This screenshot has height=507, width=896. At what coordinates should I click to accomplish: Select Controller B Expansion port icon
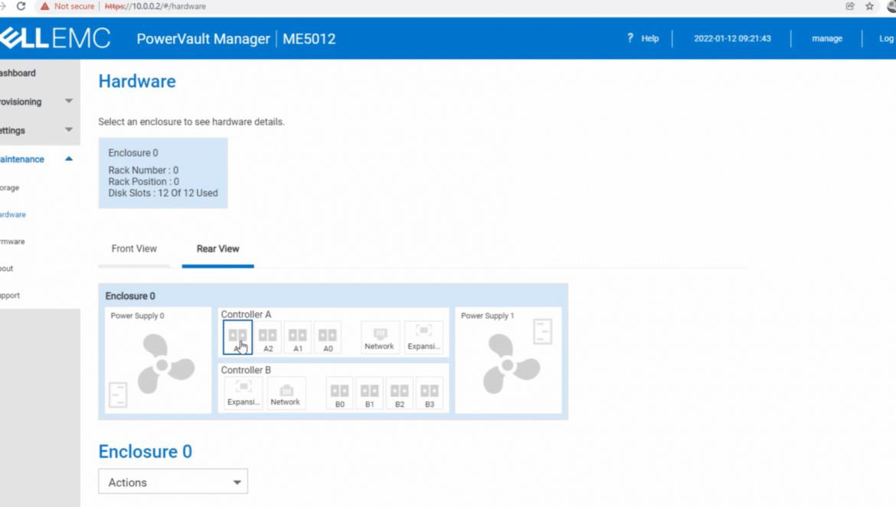[x=244, y=393]
